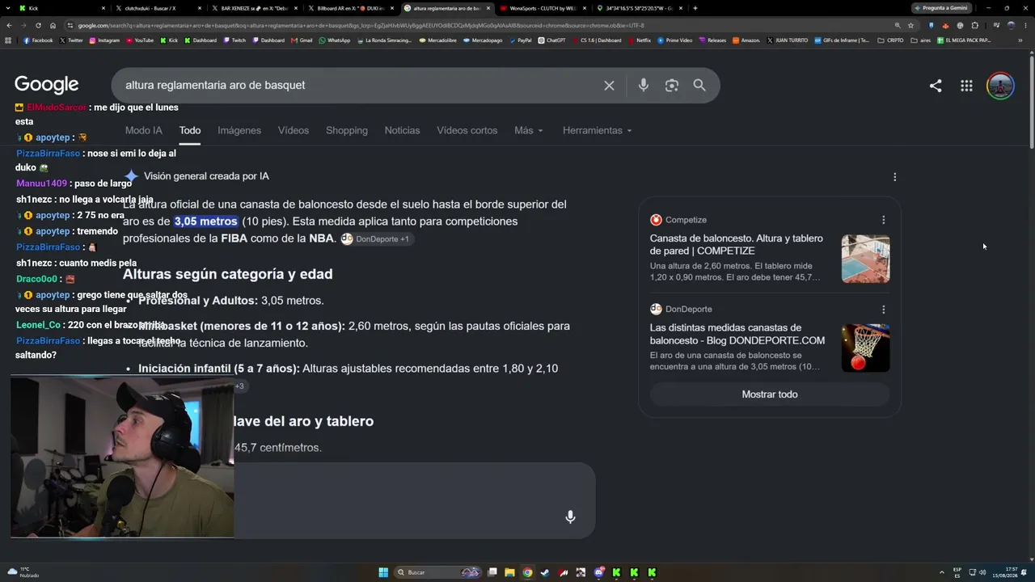Open the ChatGPT bookmark
This screenshot has height=582, width=1035.
(x=552, y=40)
